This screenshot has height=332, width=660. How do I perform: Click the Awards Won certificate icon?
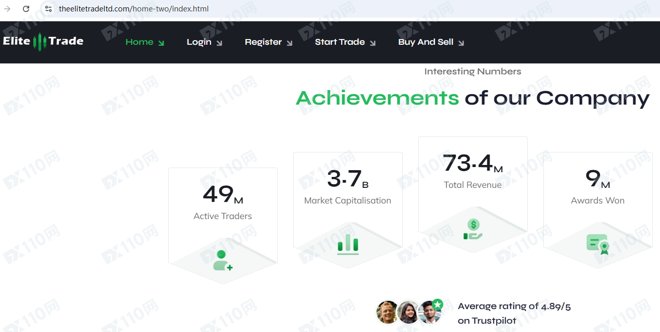[597, 244]
